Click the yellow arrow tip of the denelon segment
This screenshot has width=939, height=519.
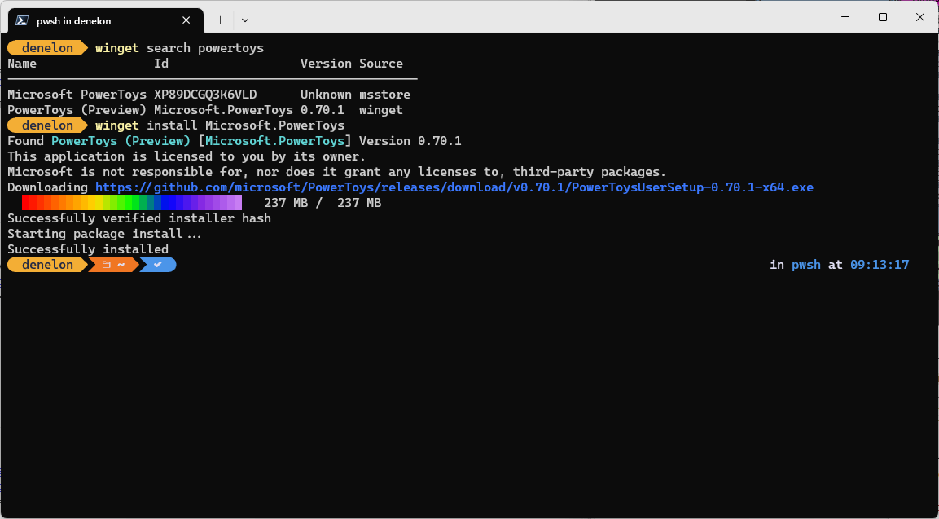coord(85,264)
